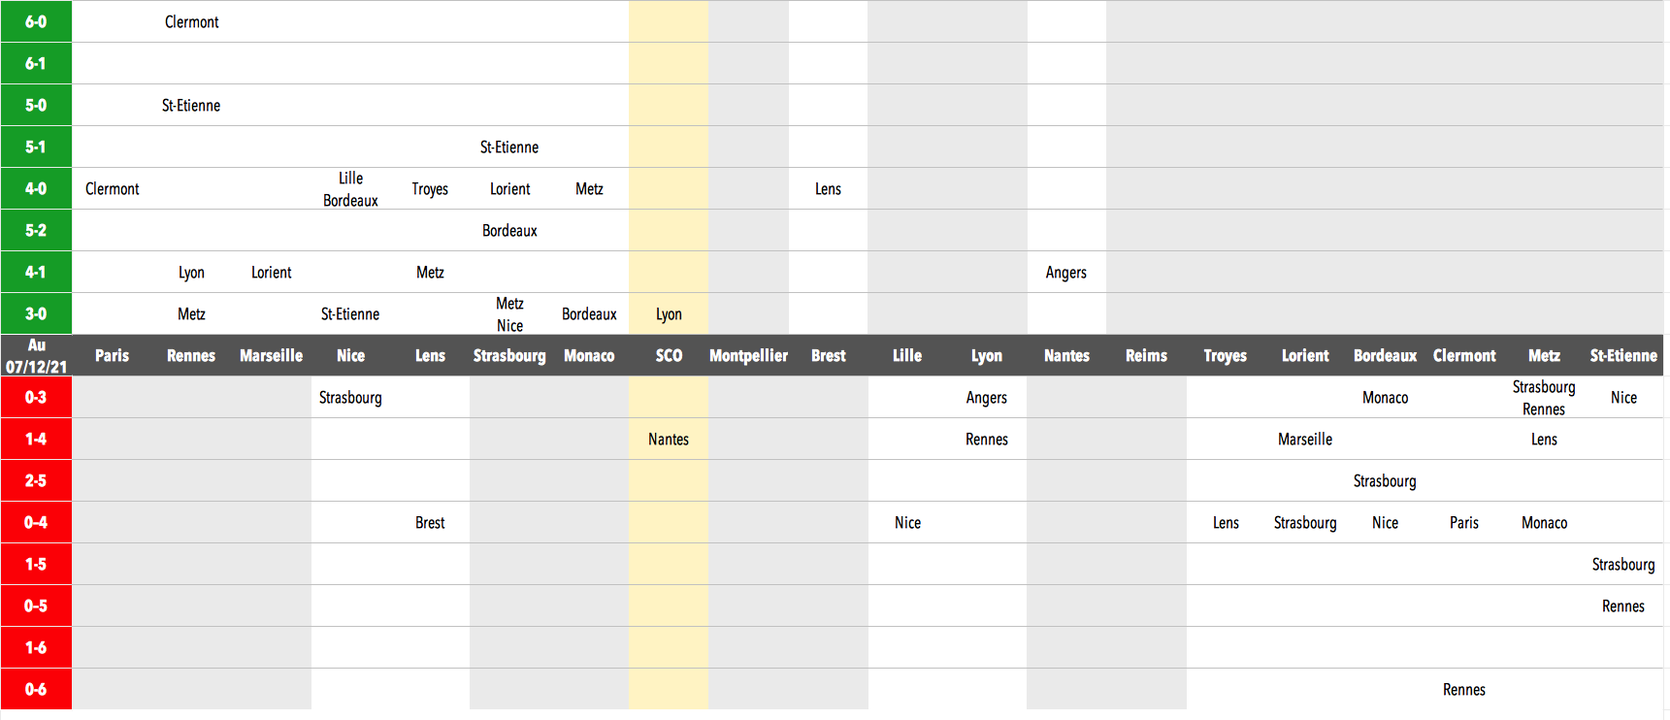The width and height of the screenshot is (1670, 720).
Task: Select the Troyes column header
Action: click(x=1225, y=356)
